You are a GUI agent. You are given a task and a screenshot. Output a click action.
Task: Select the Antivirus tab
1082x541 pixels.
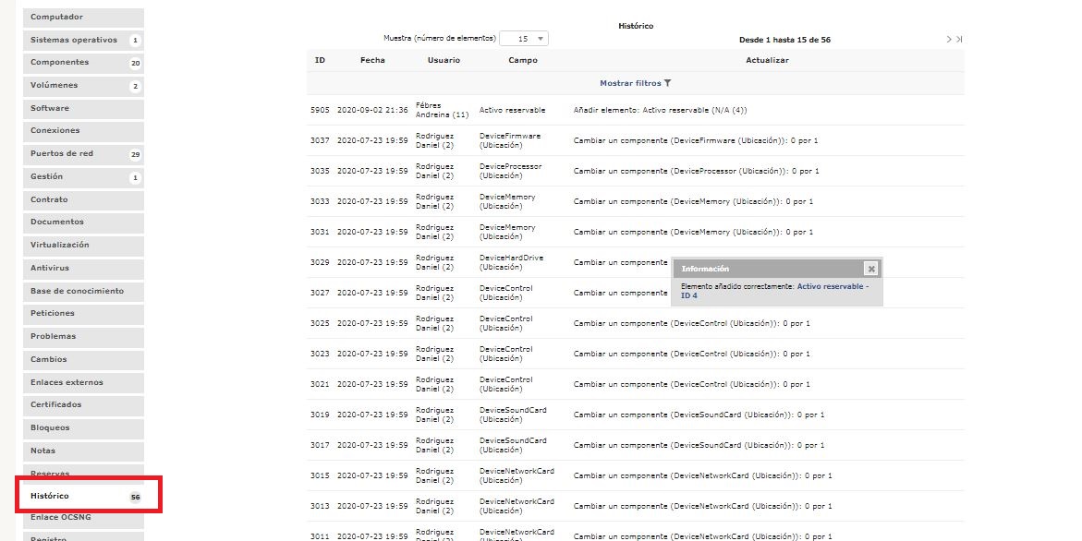tap(83, 269)
